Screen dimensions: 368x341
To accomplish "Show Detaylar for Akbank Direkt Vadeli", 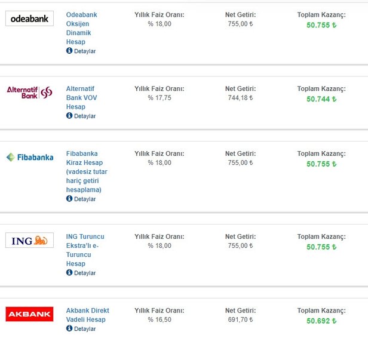I will 84,329.
